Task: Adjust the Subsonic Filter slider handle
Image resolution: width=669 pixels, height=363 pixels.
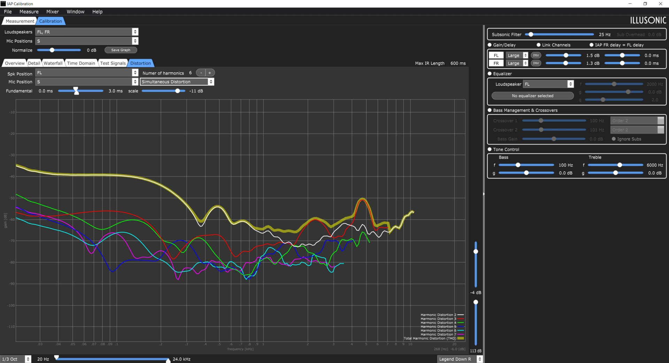Action: coord(531,34)
